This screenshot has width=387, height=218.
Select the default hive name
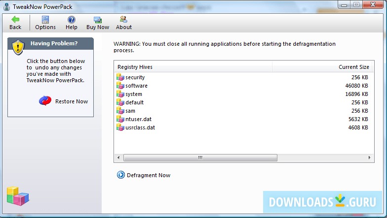point(134,102)
